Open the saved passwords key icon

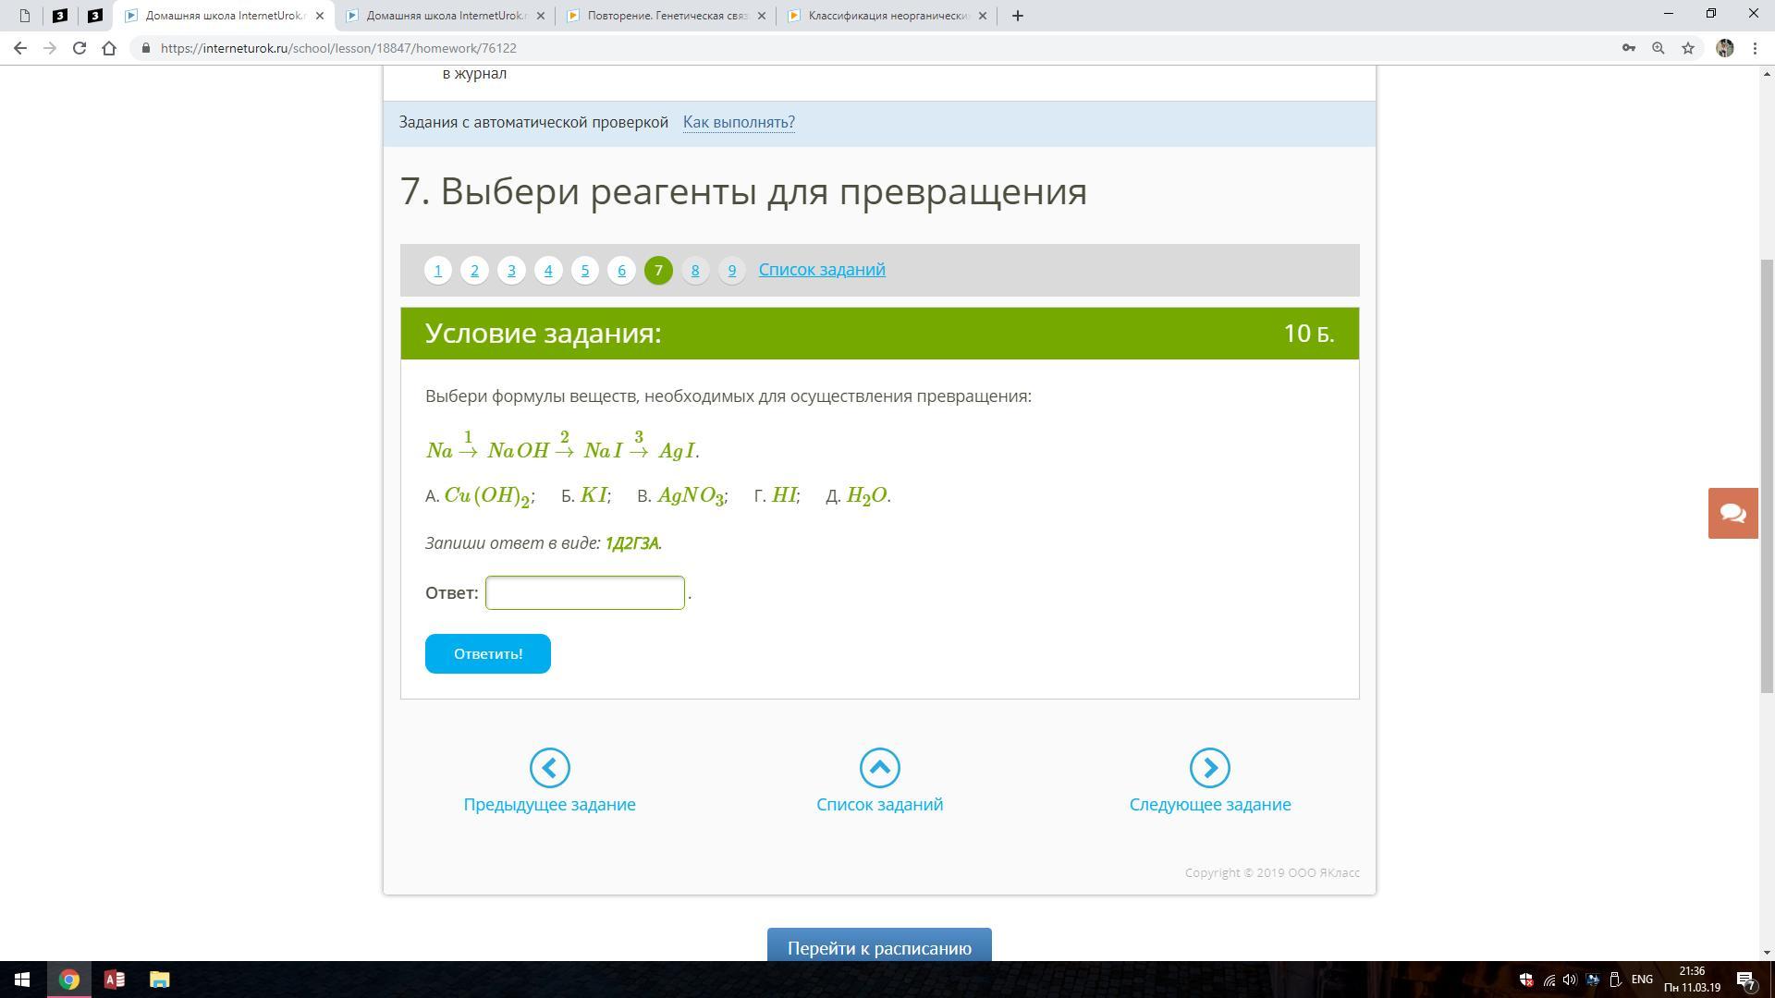1628,48
